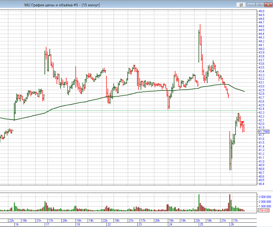
Task: Click the 3 000 000 volume axis label
Action: 265,197
